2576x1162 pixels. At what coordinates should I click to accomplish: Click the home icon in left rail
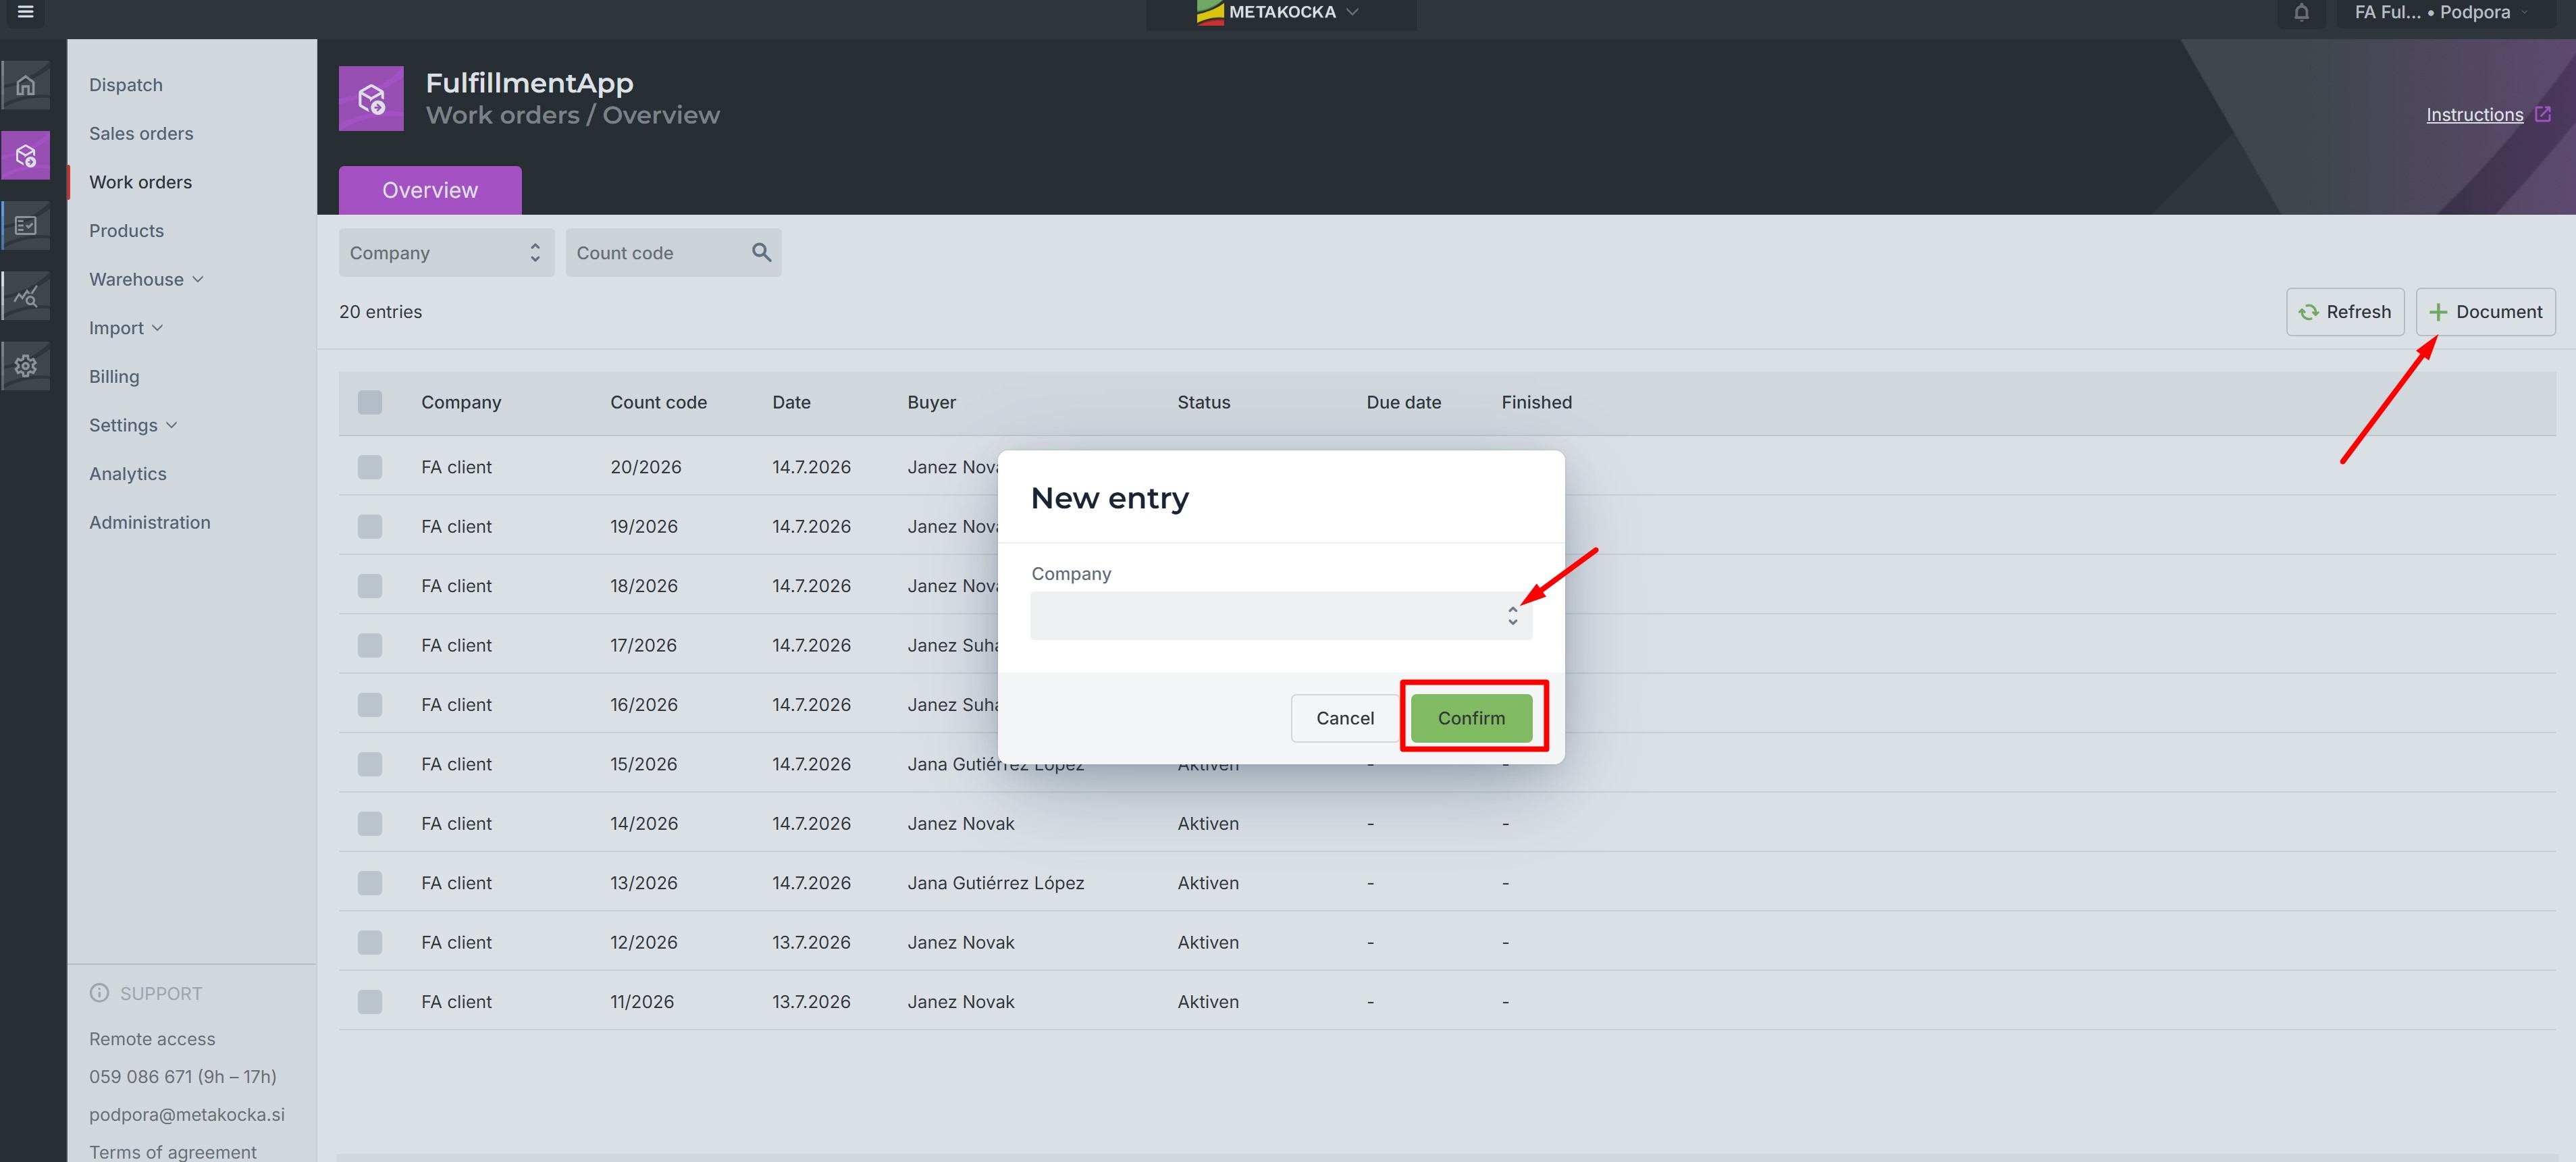click(x=26, y=85)
